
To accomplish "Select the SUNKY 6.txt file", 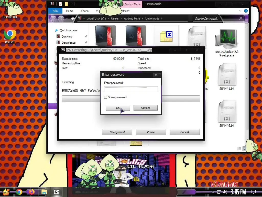I will (x=227, y=114).
